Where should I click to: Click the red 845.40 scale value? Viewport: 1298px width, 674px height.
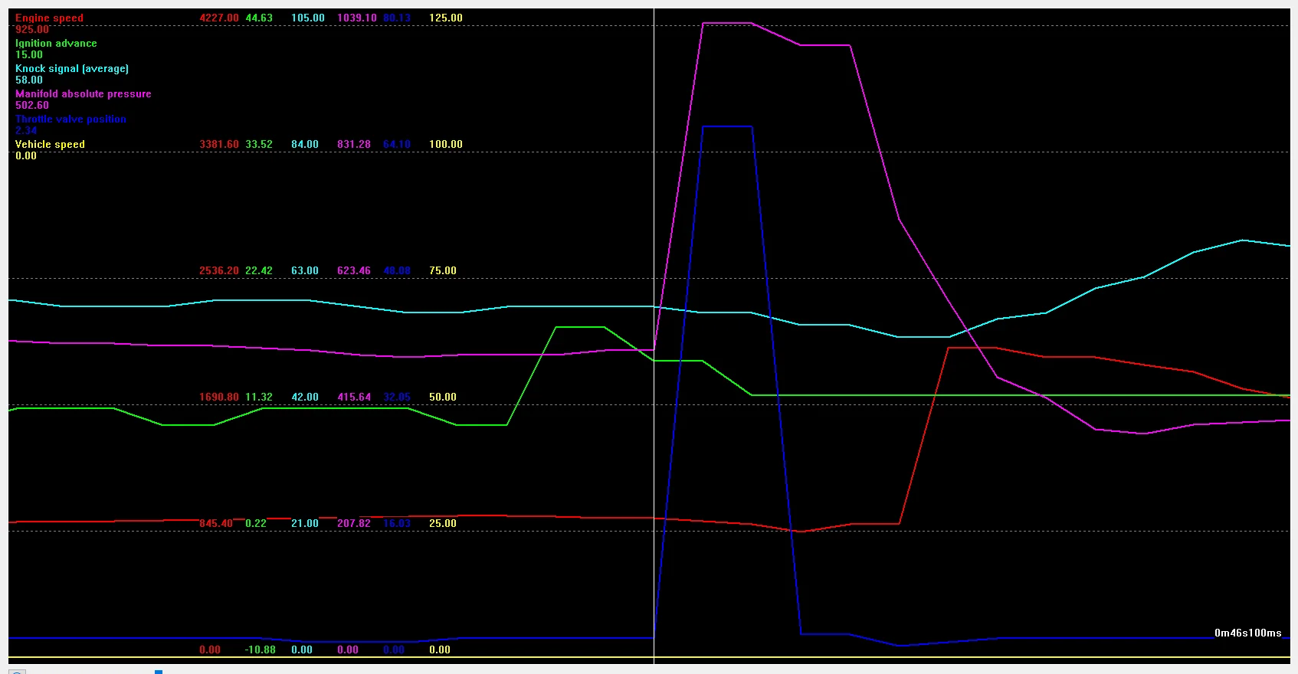tap(216, 523)
